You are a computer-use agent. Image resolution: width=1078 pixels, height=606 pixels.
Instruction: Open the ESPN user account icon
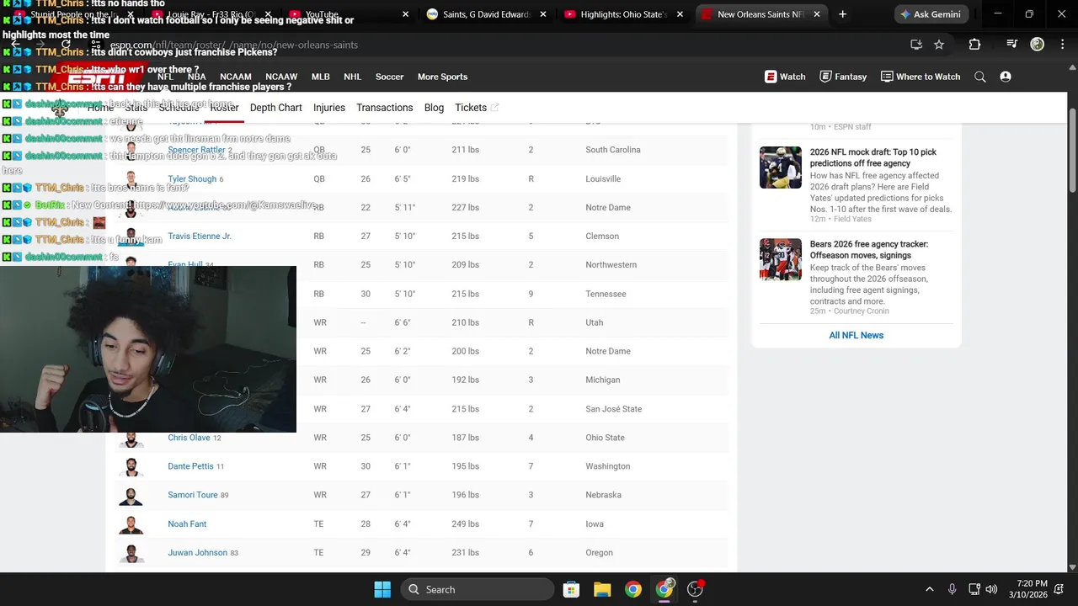[x=1006, y=77]
